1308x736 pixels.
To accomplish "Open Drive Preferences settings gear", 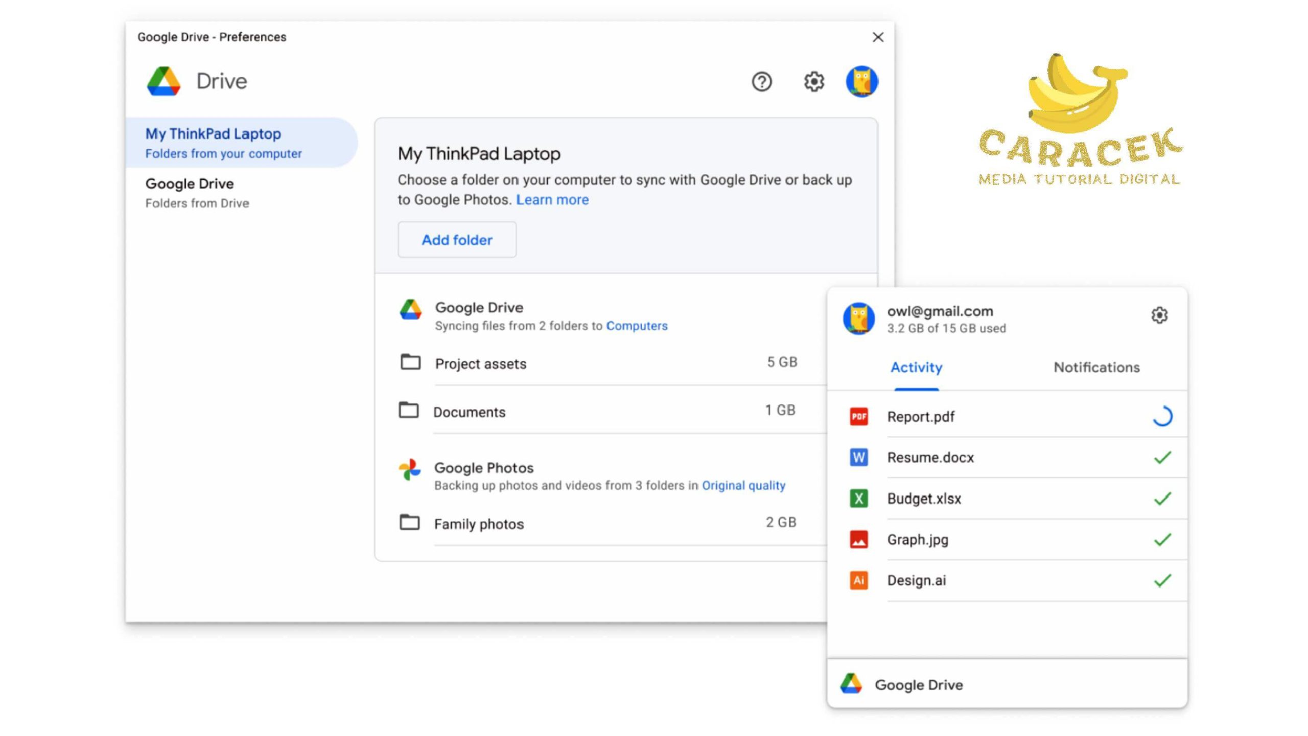I will pyautogui.click(x=814, y=82).
